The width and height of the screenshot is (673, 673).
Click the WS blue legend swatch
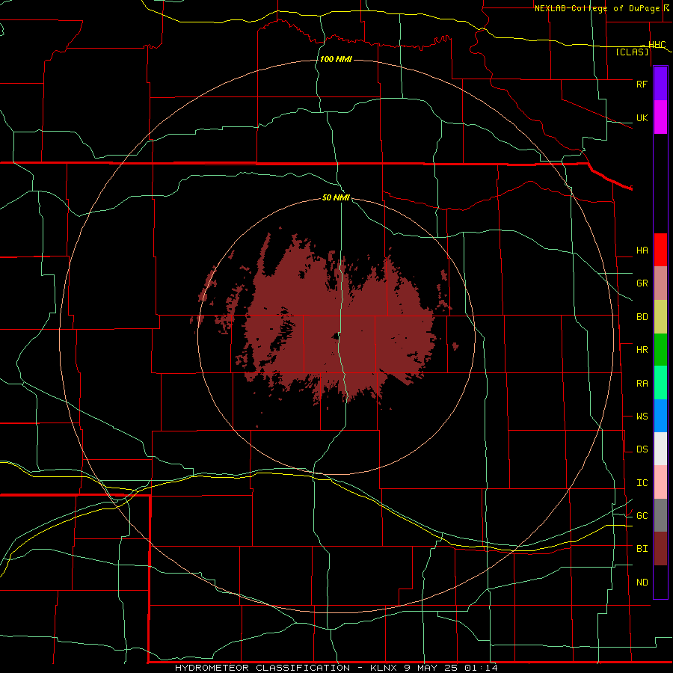660,416
